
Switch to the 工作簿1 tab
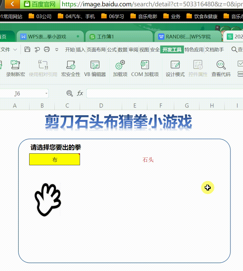[119, 37]
